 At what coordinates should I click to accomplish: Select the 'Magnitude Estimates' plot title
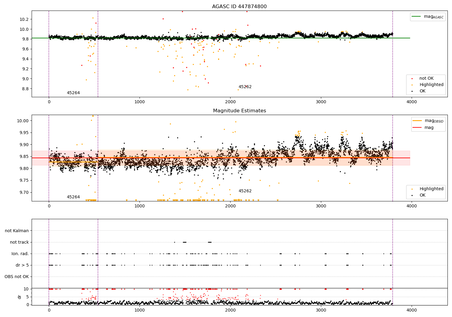pyautogui.click(x=239, y=111)
